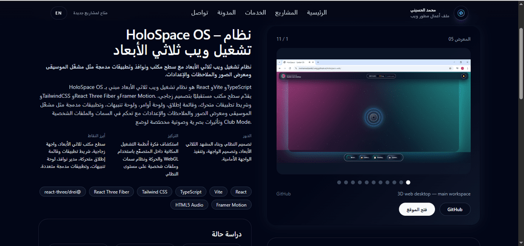Open the الخدمات nav item
524x246 pixels.
pyautogui.click(x=255, y=13)
